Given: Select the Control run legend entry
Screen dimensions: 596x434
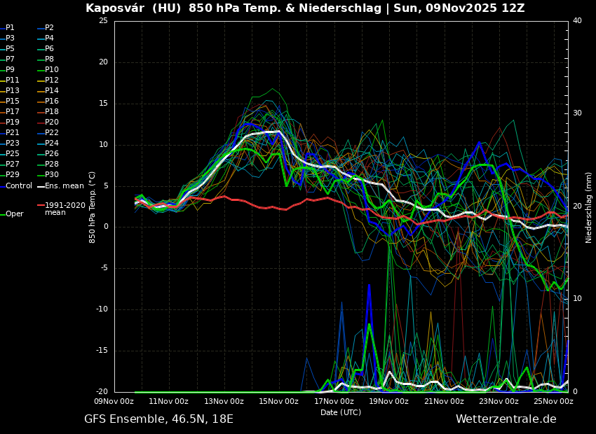Looking at the screenshot, I should click(18, 185).
